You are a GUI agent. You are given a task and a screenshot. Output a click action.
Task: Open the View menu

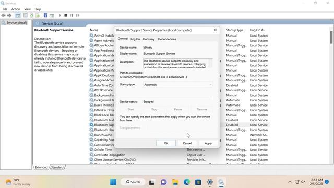coord(27,9)
